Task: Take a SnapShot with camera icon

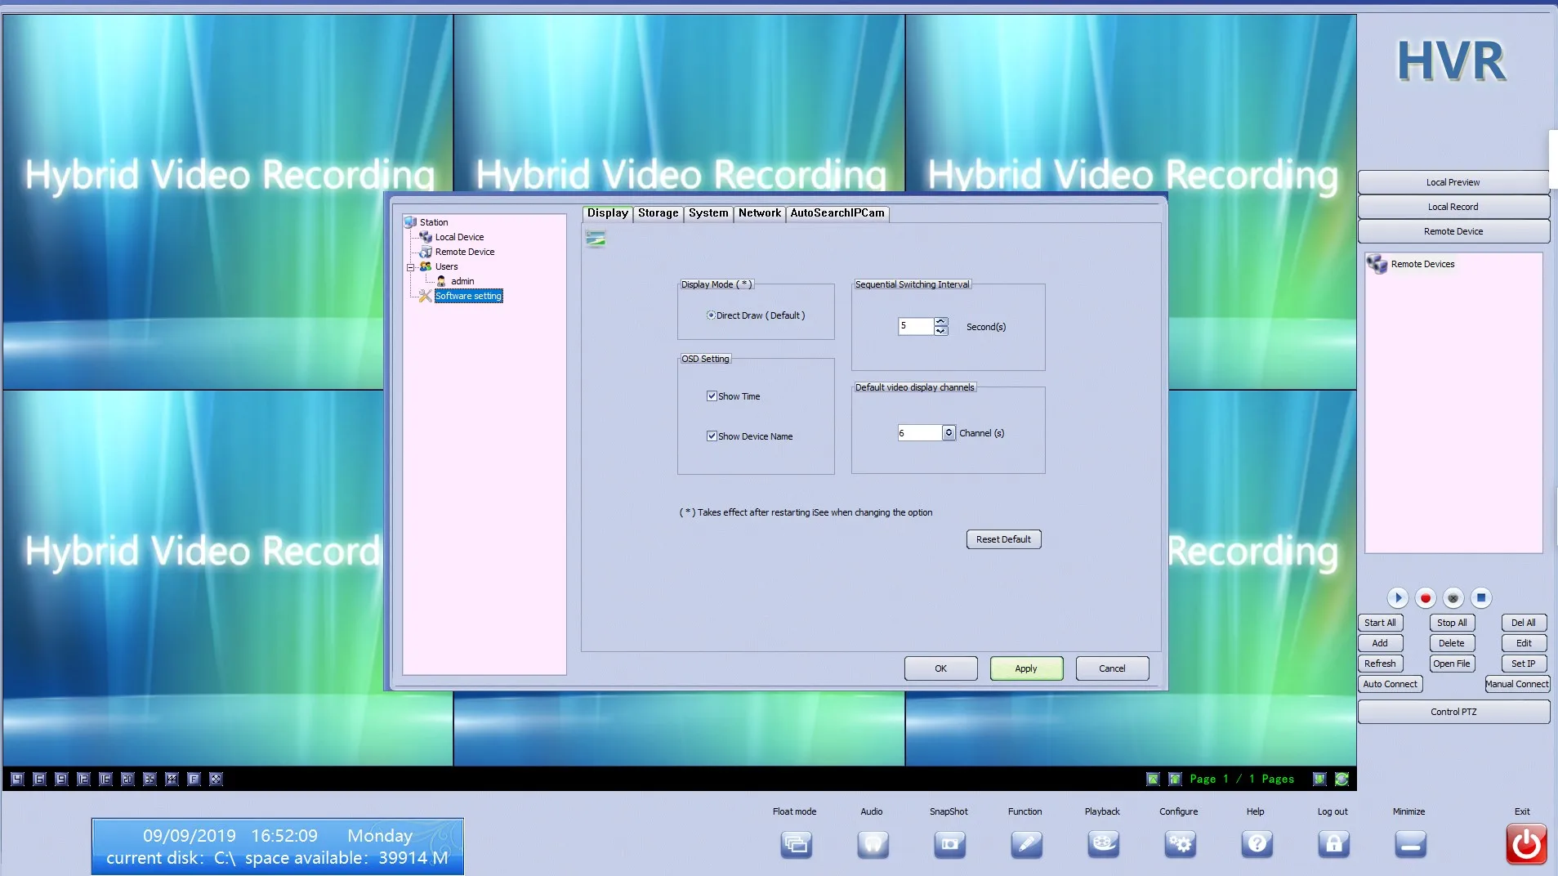Action: coord(949,844)
